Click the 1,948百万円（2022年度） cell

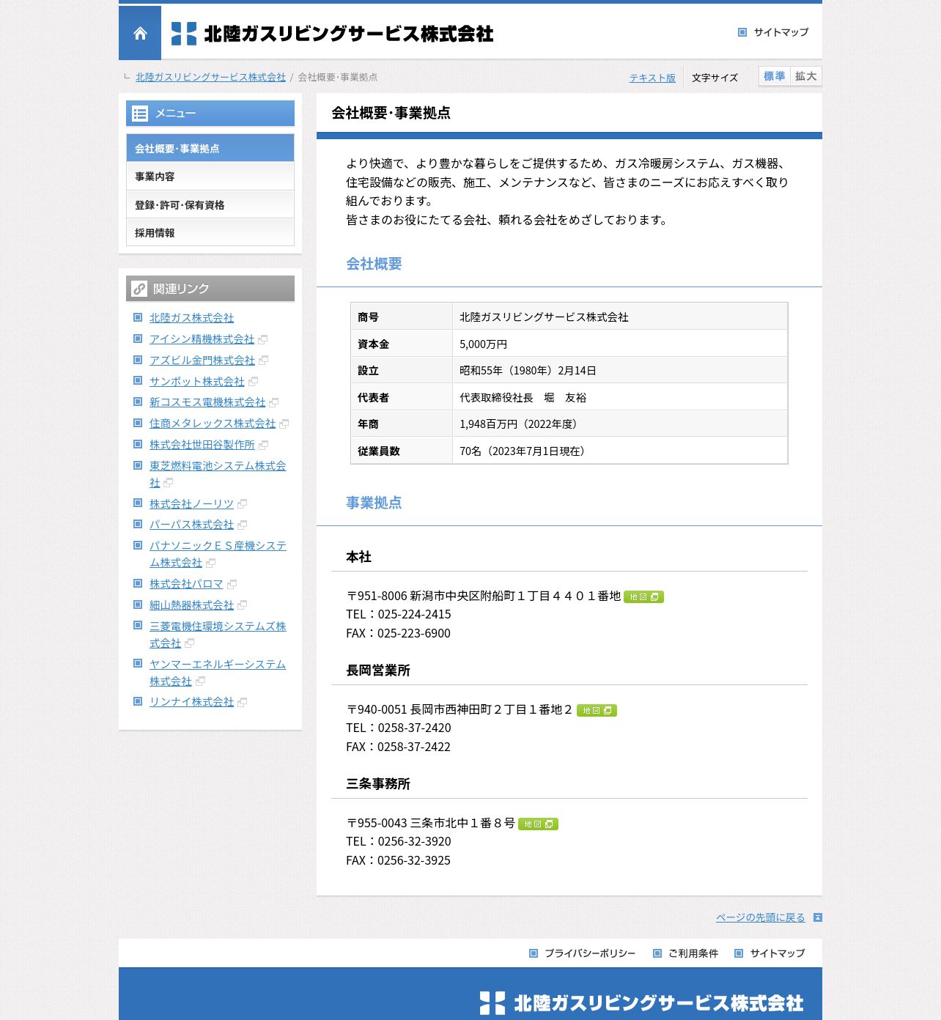620,424
